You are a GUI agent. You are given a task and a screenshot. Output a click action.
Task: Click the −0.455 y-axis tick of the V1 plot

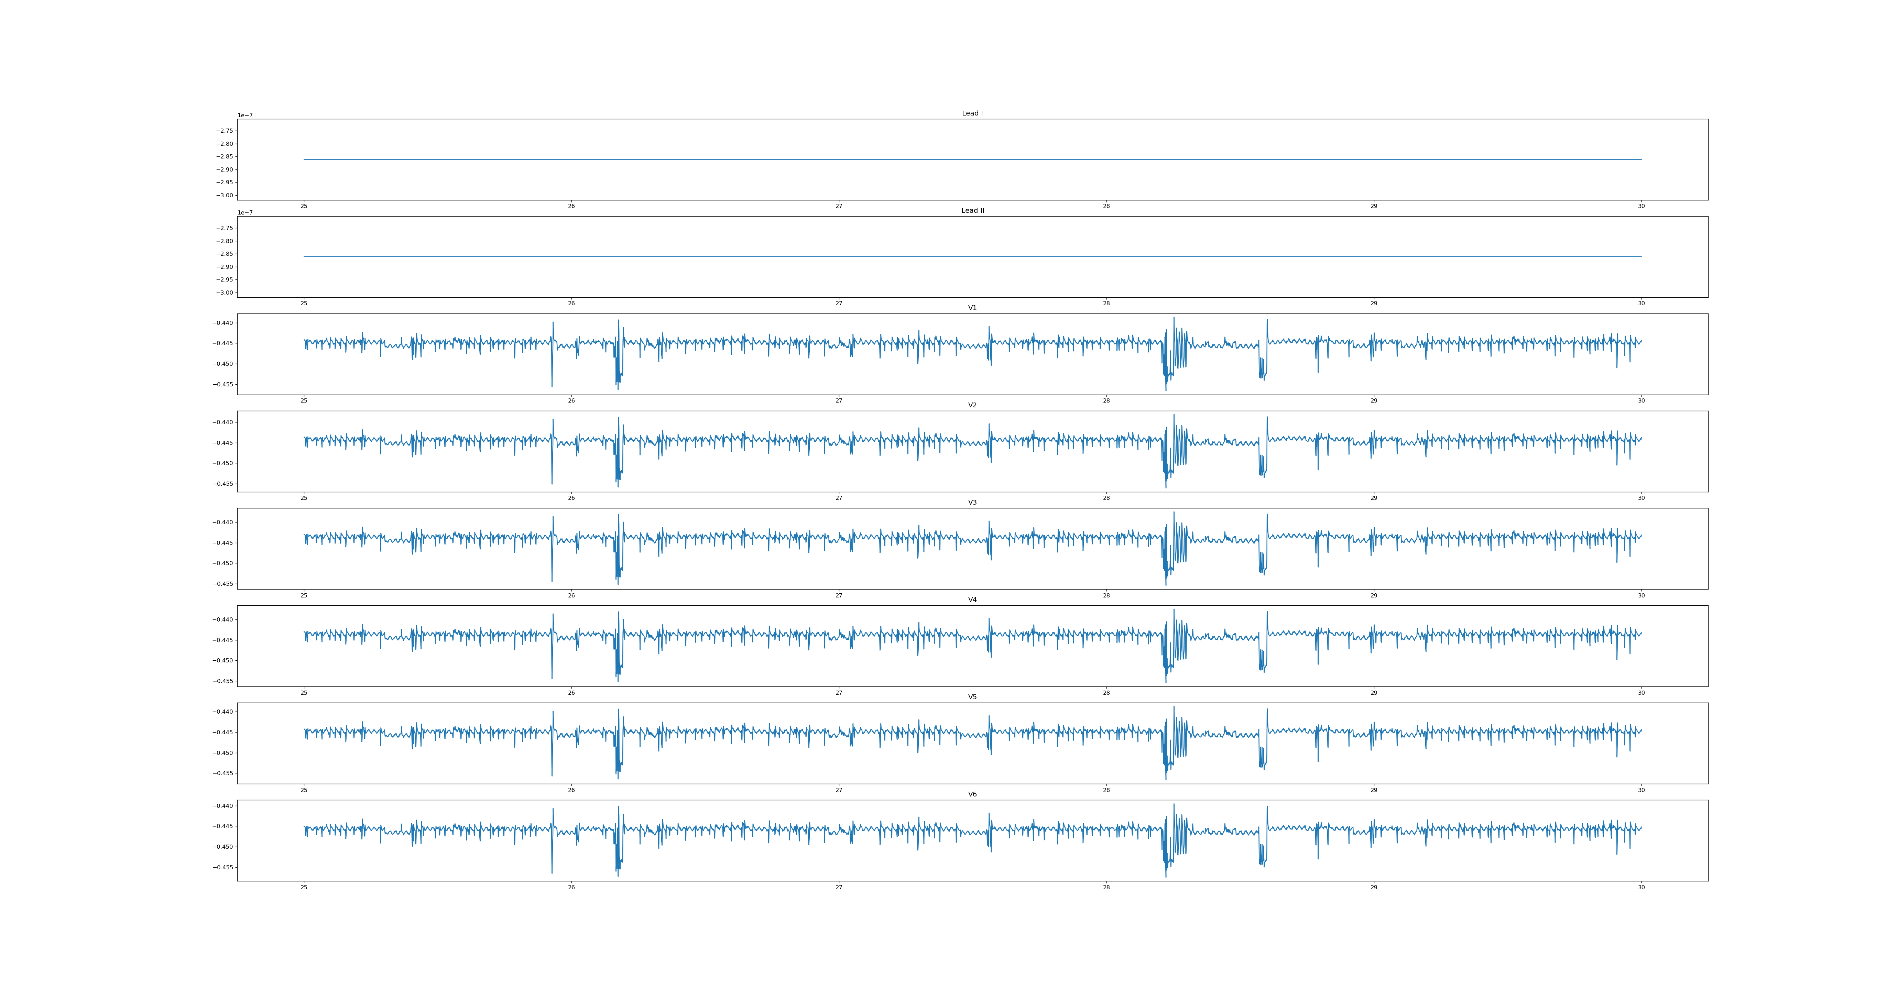223,385
